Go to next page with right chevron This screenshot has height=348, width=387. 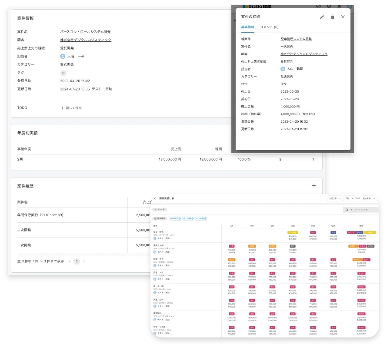pyautogui.click(x=84, y=261)
